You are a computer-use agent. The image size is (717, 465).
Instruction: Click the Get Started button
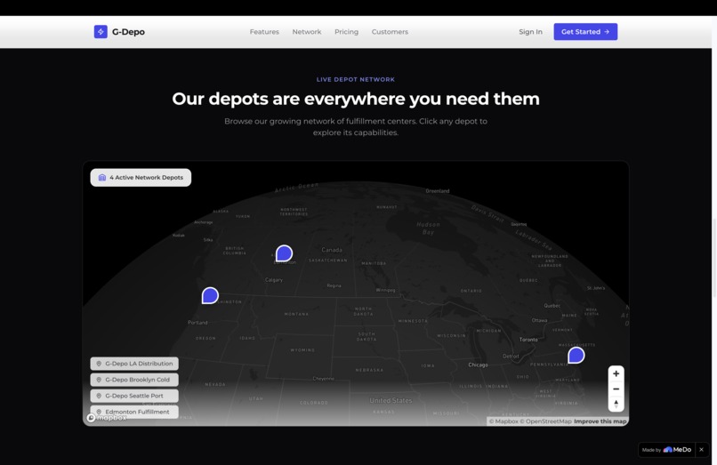pyautogui.click(x=585, y=31)
